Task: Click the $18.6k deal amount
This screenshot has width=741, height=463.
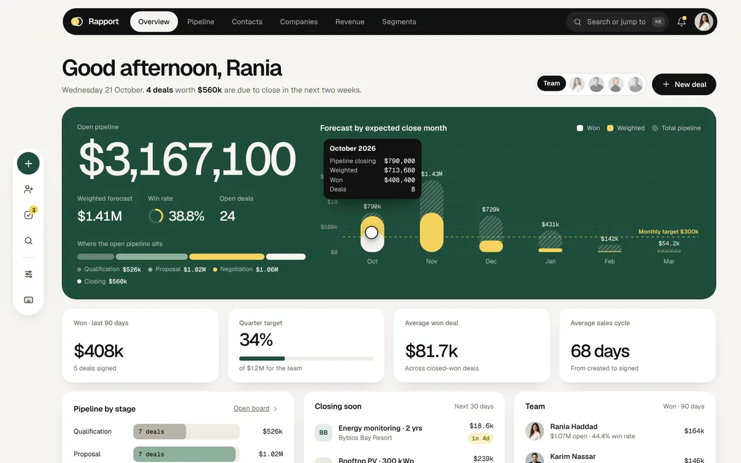Action: point(481,426)
